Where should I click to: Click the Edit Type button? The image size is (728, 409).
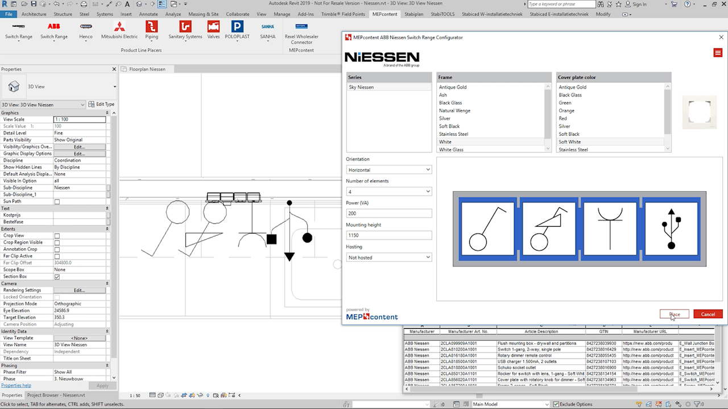click(x=102, y=105)
